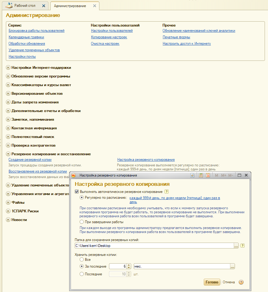
Task: Collapse Резервное копирование и восстановление section
Action: [x=8, y=154]
